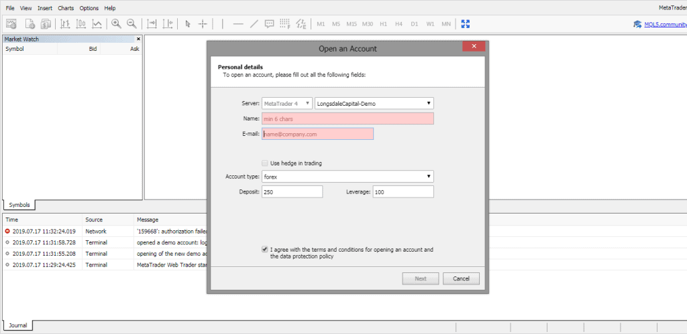Select the crosshair tool
The image size is (687, 334).
point(203,24)
